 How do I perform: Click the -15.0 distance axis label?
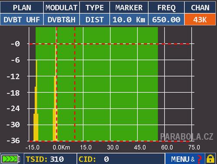click(x=33, y=148)
